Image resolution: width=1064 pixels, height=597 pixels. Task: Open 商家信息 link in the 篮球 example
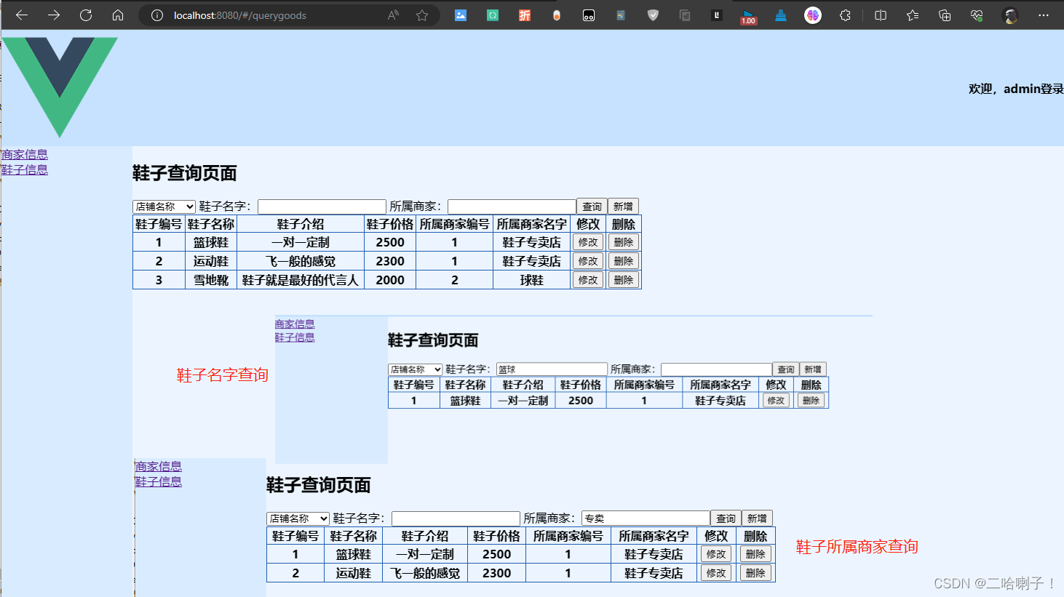[295, 324]
